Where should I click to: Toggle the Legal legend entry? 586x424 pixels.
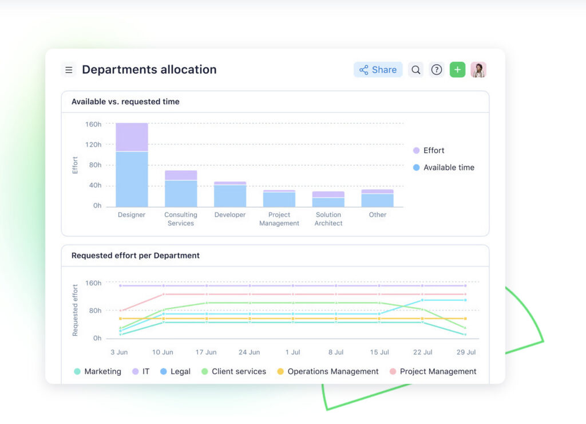[x=175, y=372]
